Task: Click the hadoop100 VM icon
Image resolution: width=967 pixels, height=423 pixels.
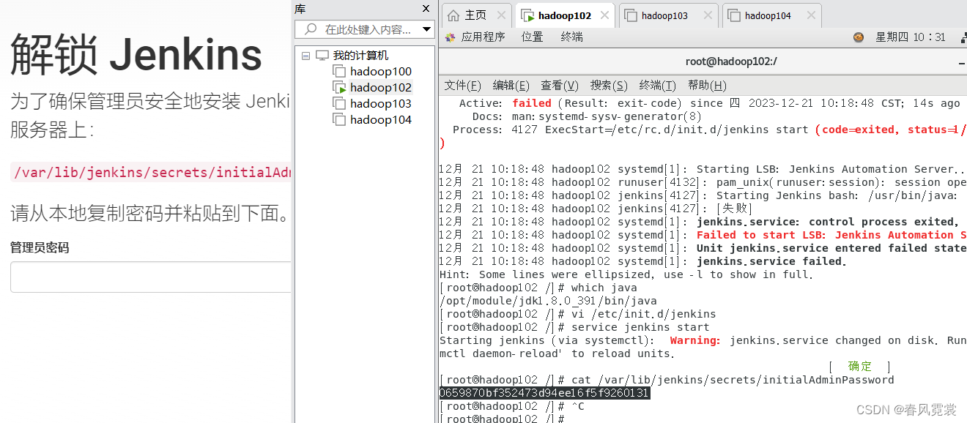Action: (338, 72)
